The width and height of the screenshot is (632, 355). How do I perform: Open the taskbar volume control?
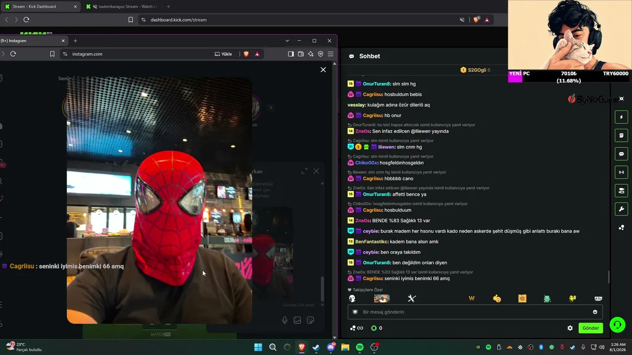601,347
